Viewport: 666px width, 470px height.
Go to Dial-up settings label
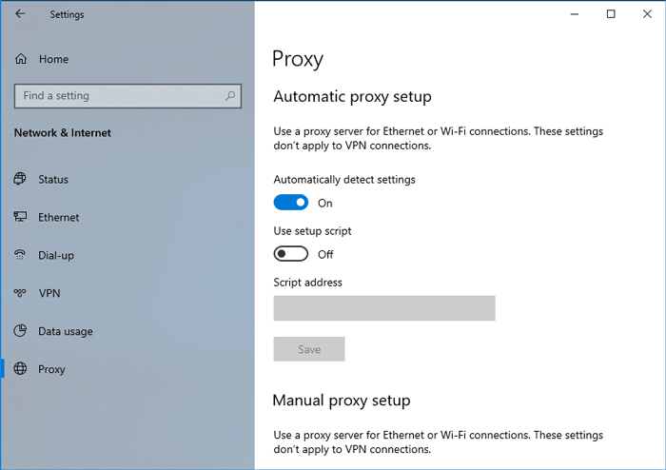(56, 255)
